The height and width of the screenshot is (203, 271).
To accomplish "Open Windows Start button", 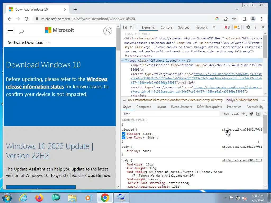I will (7, 198).
